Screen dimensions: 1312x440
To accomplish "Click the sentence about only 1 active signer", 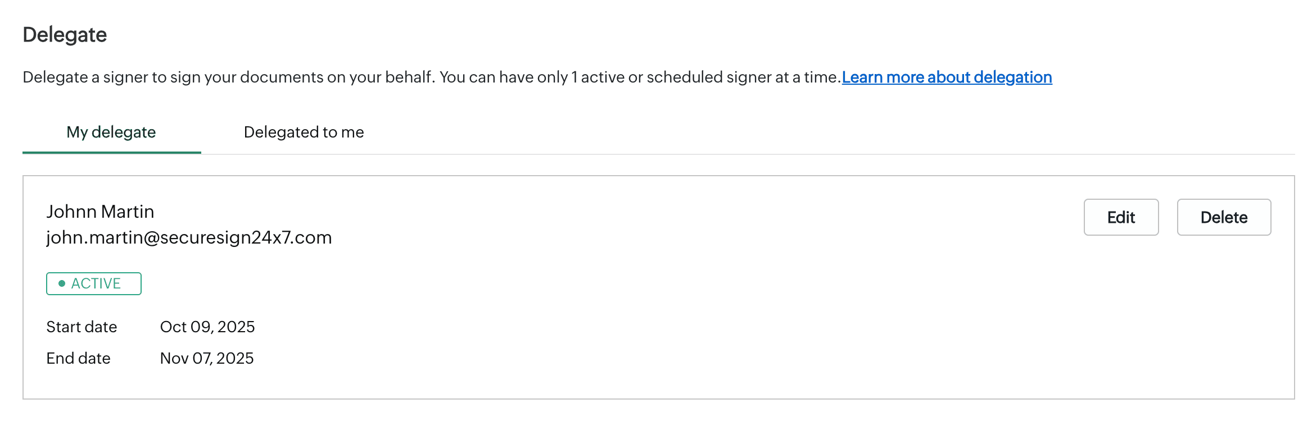I will point(640,77).
